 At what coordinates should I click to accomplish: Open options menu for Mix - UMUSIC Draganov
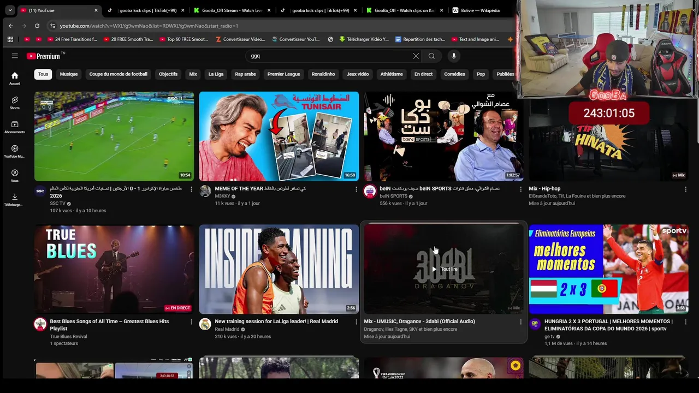point(520,322)
